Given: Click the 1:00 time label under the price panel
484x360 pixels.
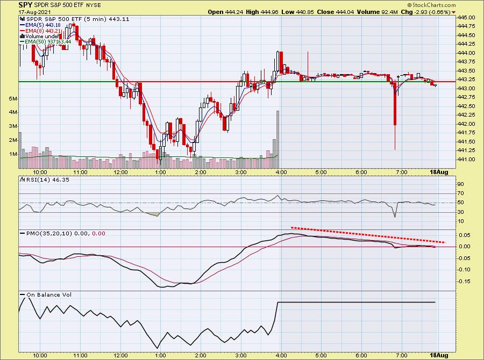Looking at the screenshot, I should [160, 172].
